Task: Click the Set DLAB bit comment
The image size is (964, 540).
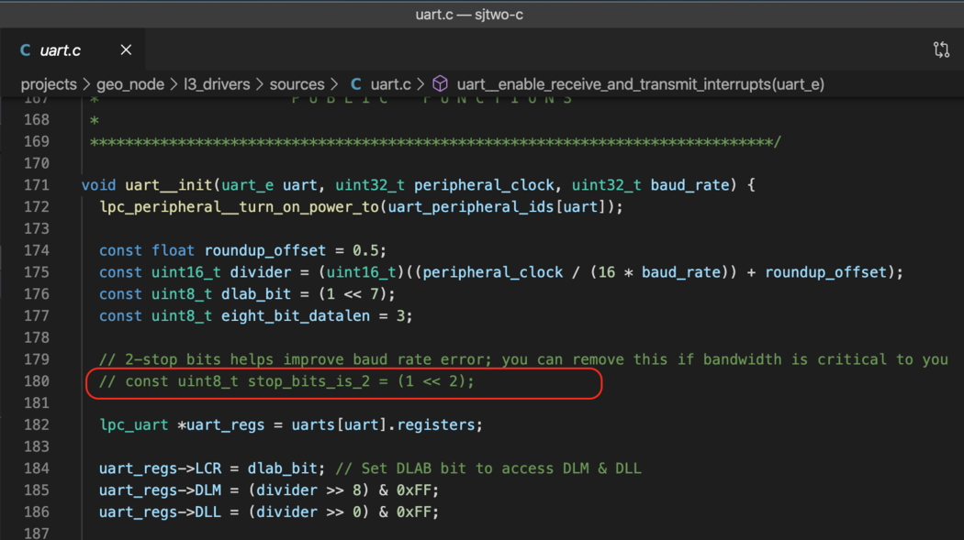Action: pos(488,468)
